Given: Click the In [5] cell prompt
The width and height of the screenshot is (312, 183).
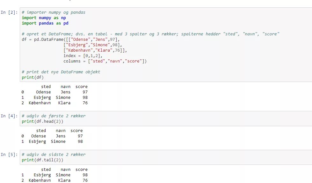Looking at the screenshot, I should coord(9,155).
